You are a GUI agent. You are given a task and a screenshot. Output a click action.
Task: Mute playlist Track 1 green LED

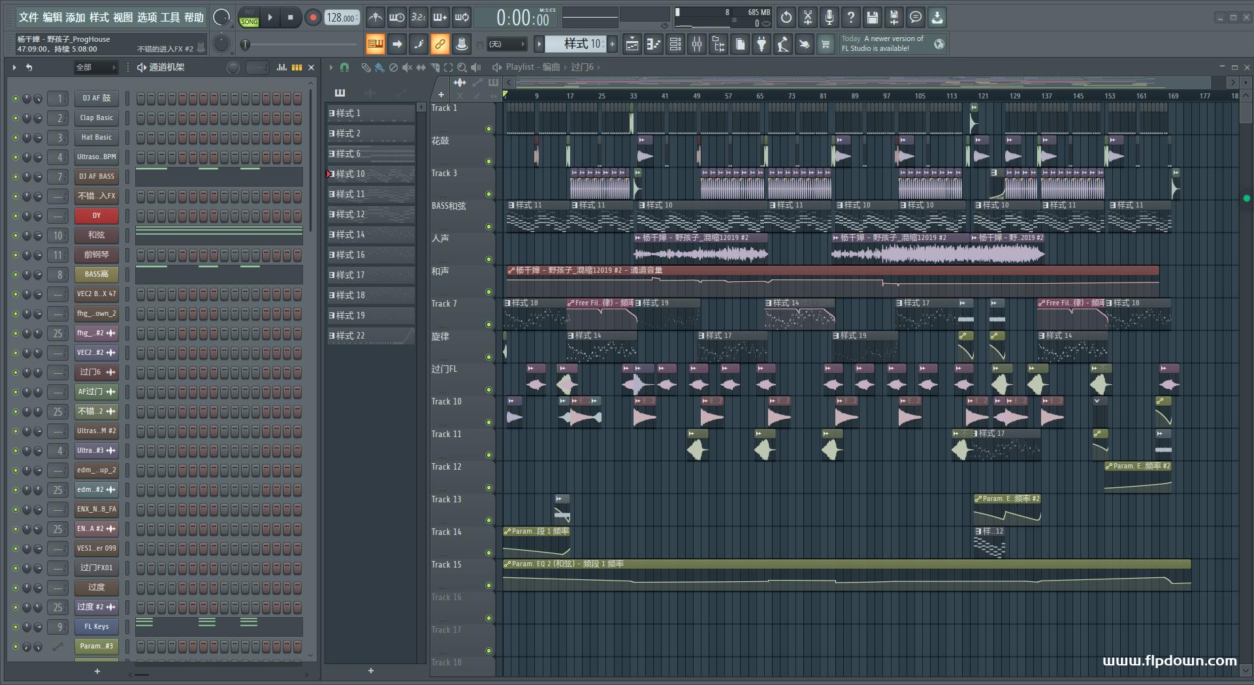(489, 129)
